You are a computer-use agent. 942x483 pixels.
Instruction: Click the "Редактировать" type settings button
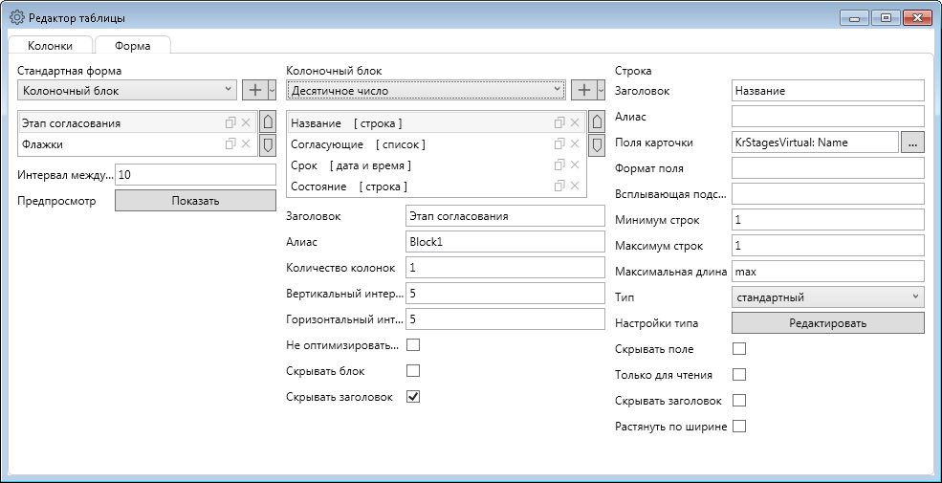[x=827, y=323]
